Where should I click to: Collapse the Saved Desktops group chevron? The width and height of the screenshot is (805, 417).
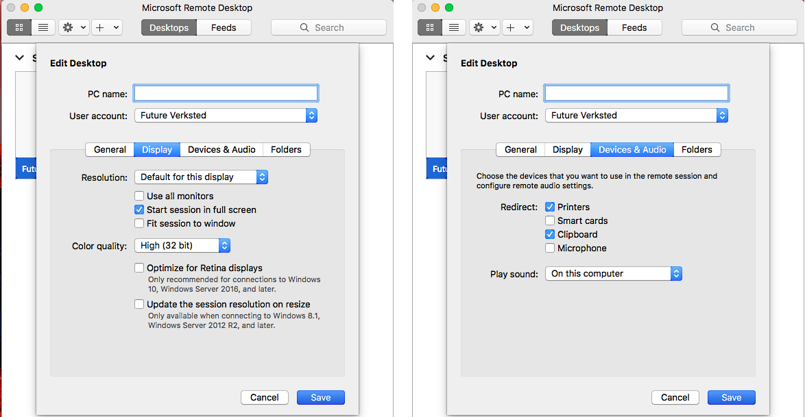(x=19, y=58)
